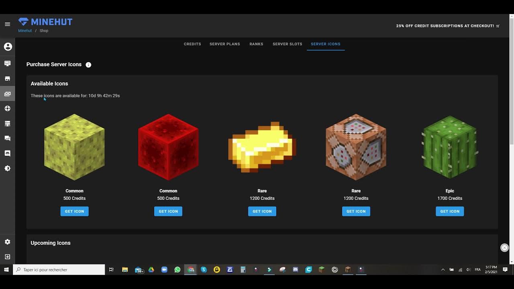Click the Shop breadcrumb text
Viewport: 514px width, 289px height.
[x=44, y=31]
